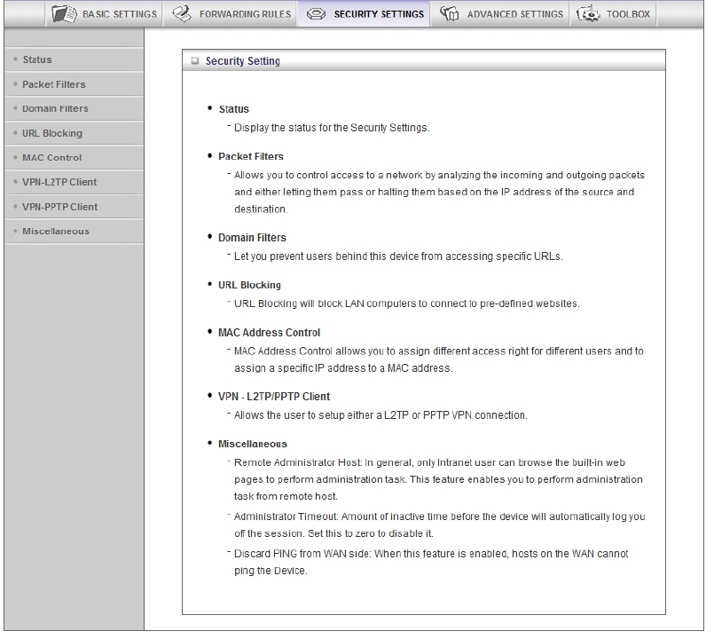Image resolution: width=714 pixels, height=639 pixels.
Task: Click the VPN - L2TP/PPTP Client heading
Action: coord(274,397)
